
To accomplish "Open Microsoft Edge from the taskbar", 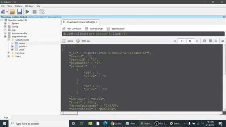I will click(x=105, y=123).
